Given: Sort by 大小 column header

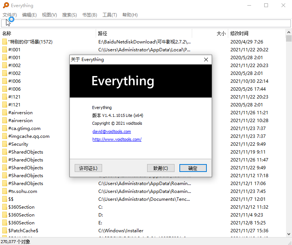Looking at the screenshot, I should pyautogui.click(x=210, y=33).
